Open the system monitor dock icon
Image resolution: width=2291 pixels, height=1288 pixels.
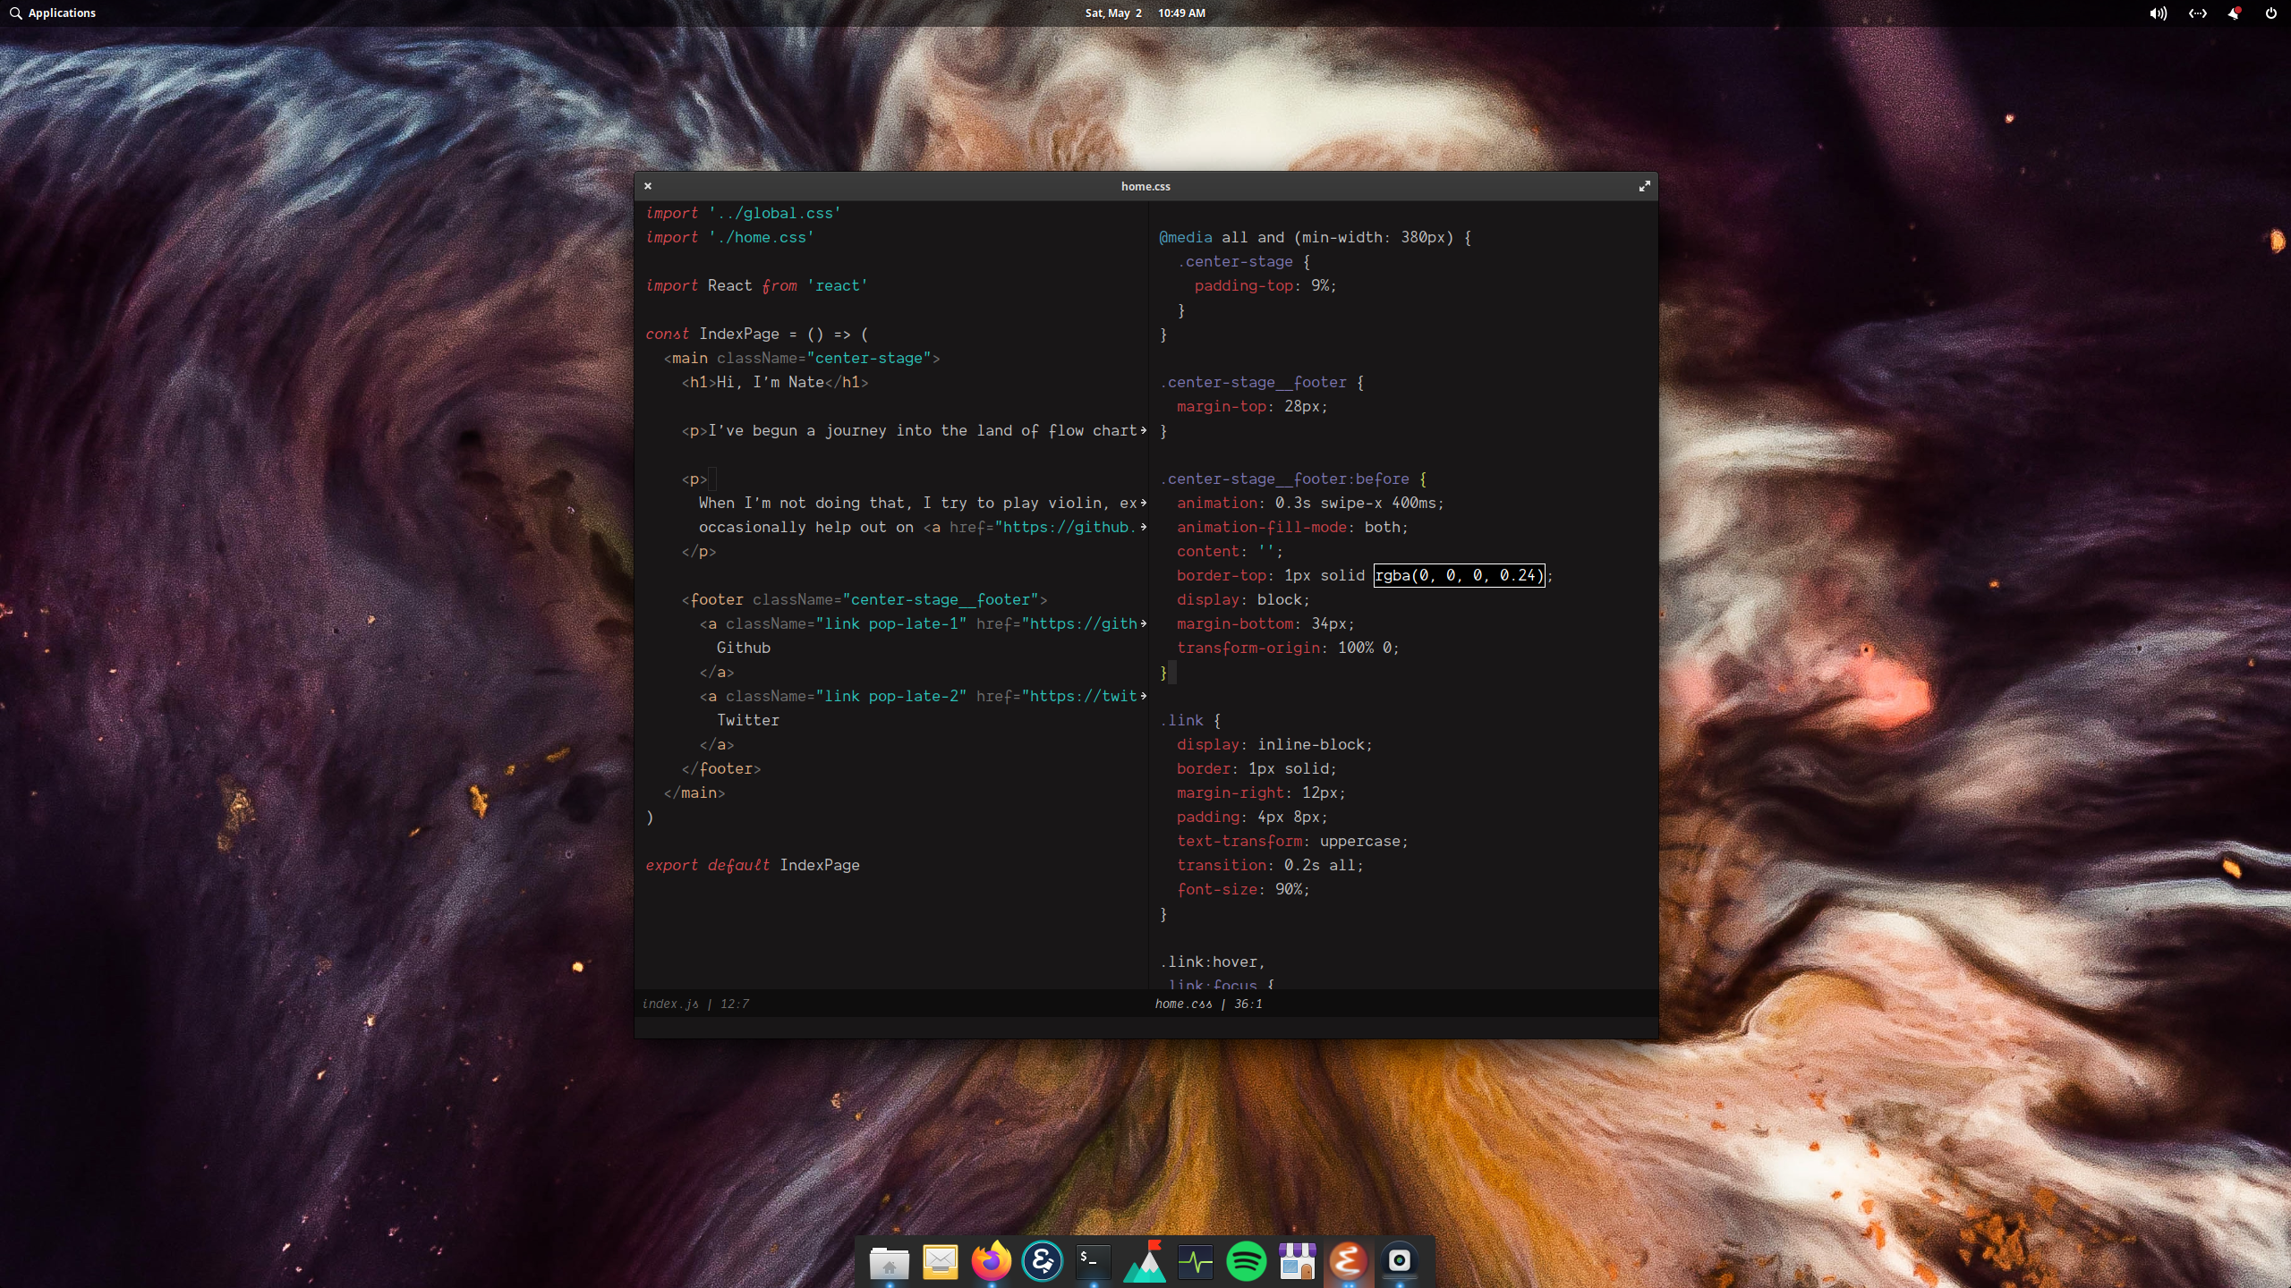click(1195, 1261)
